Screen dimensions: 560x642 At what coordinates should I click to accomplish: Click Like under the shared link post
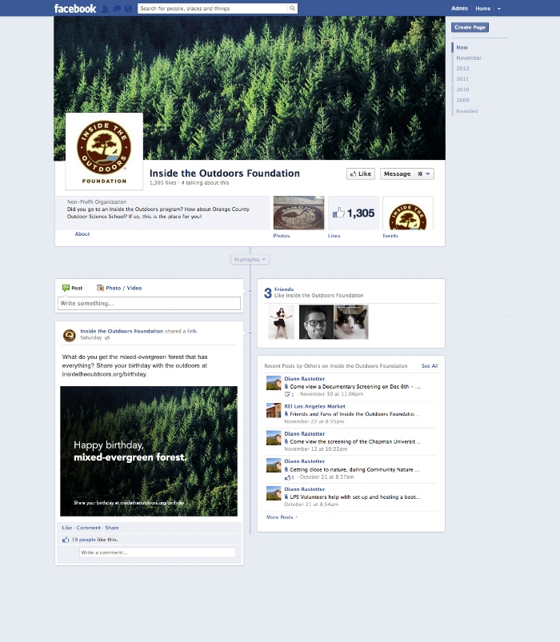[x=66, y=528]
